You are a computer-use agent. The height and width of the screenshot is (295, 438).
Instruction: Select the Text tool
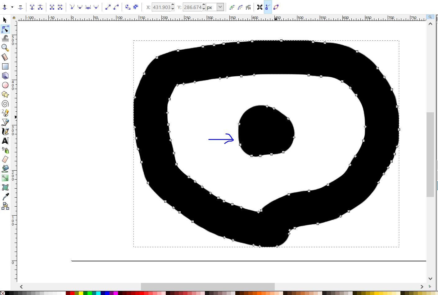(x=5, y=141)
